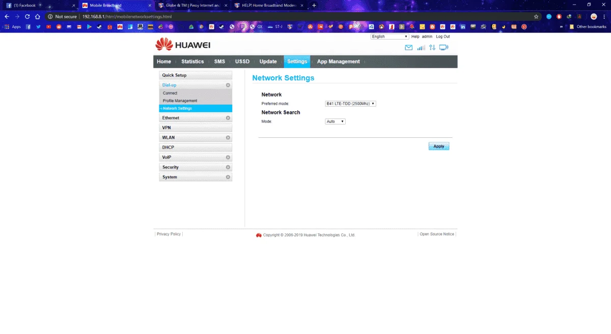Open YouTube bookmark icon
This screenshot has width=611, height=334.
coord(48,26)
